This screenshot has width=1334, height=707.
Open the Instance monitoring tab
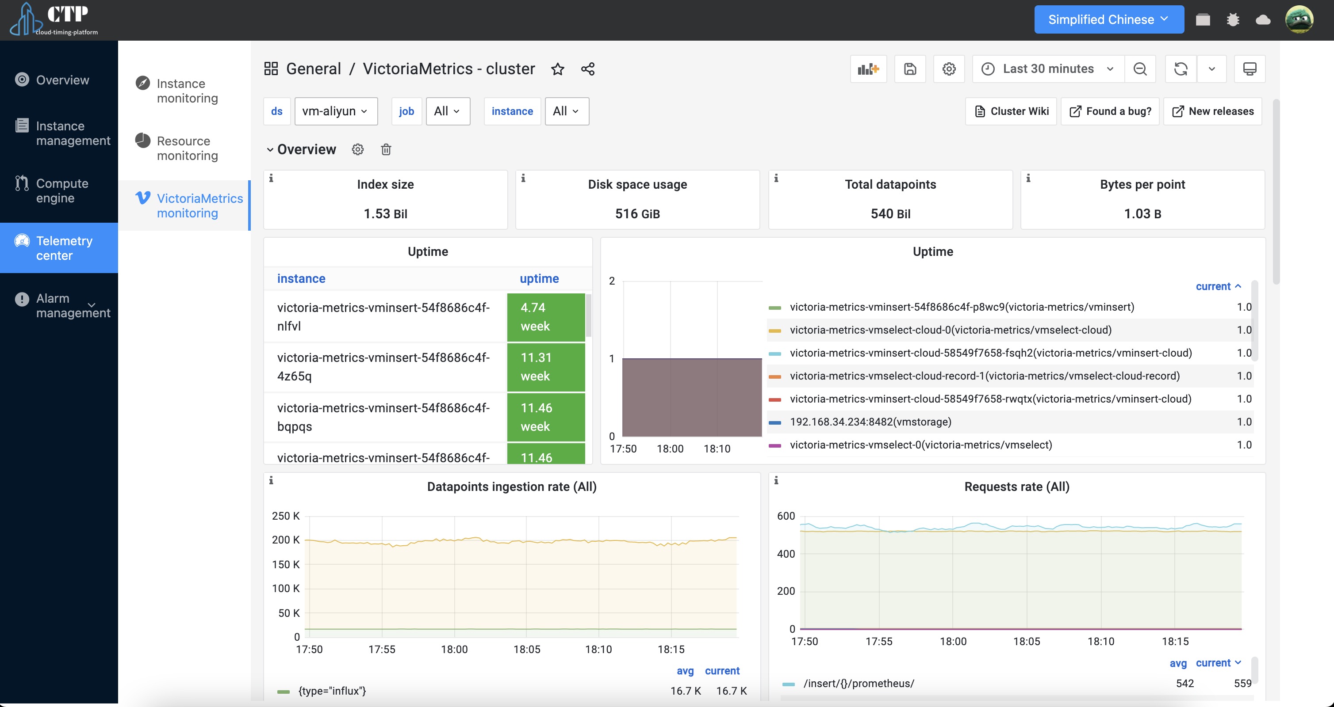point(184,91)
